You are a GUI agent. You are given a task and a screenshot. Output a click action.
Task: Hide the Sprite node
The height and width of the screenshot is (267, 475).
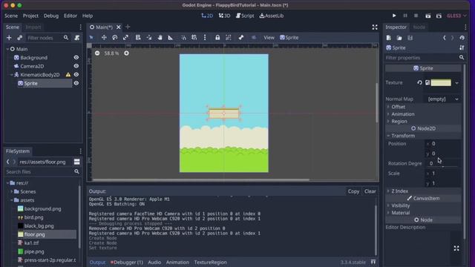[76, 83]
